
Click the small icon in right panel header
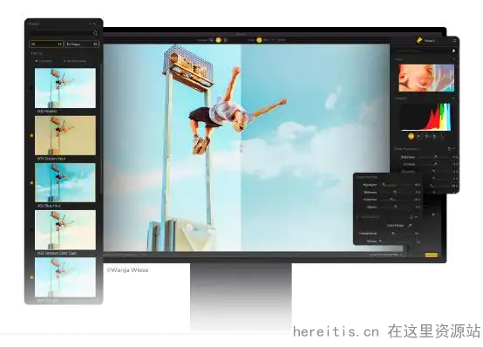[453, 51]
